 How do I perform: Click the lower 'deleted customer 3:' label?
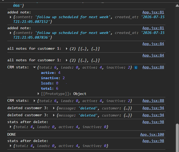(x=28, y=115)
